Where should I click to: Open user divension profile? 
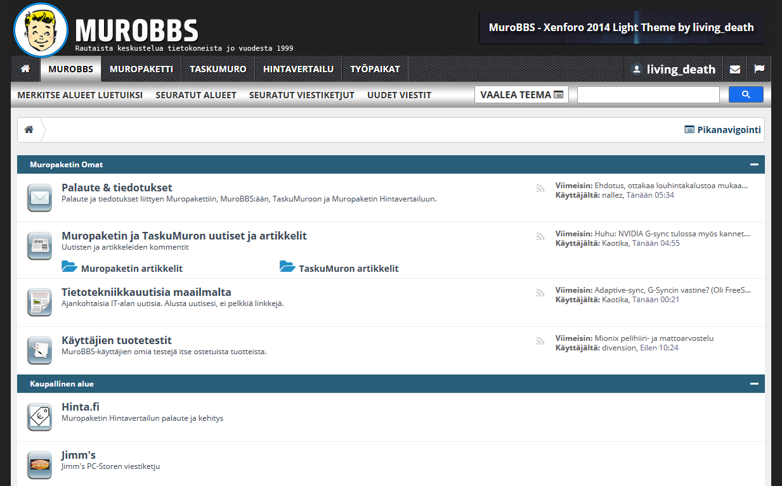pos(619,348)
